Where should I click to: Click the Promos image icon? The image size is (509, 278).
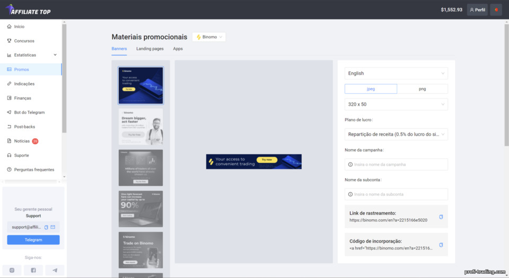[9, 69]
